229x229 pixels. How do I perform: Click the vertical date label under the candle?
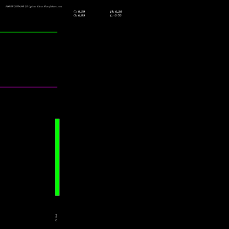pyautogui.click(x=56, y=218)
